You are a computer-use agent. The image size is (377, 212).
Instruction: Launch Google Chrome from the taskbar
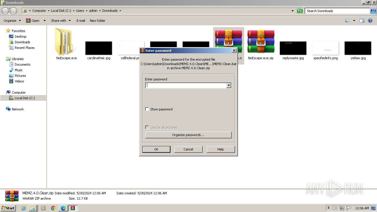(53, 208)
